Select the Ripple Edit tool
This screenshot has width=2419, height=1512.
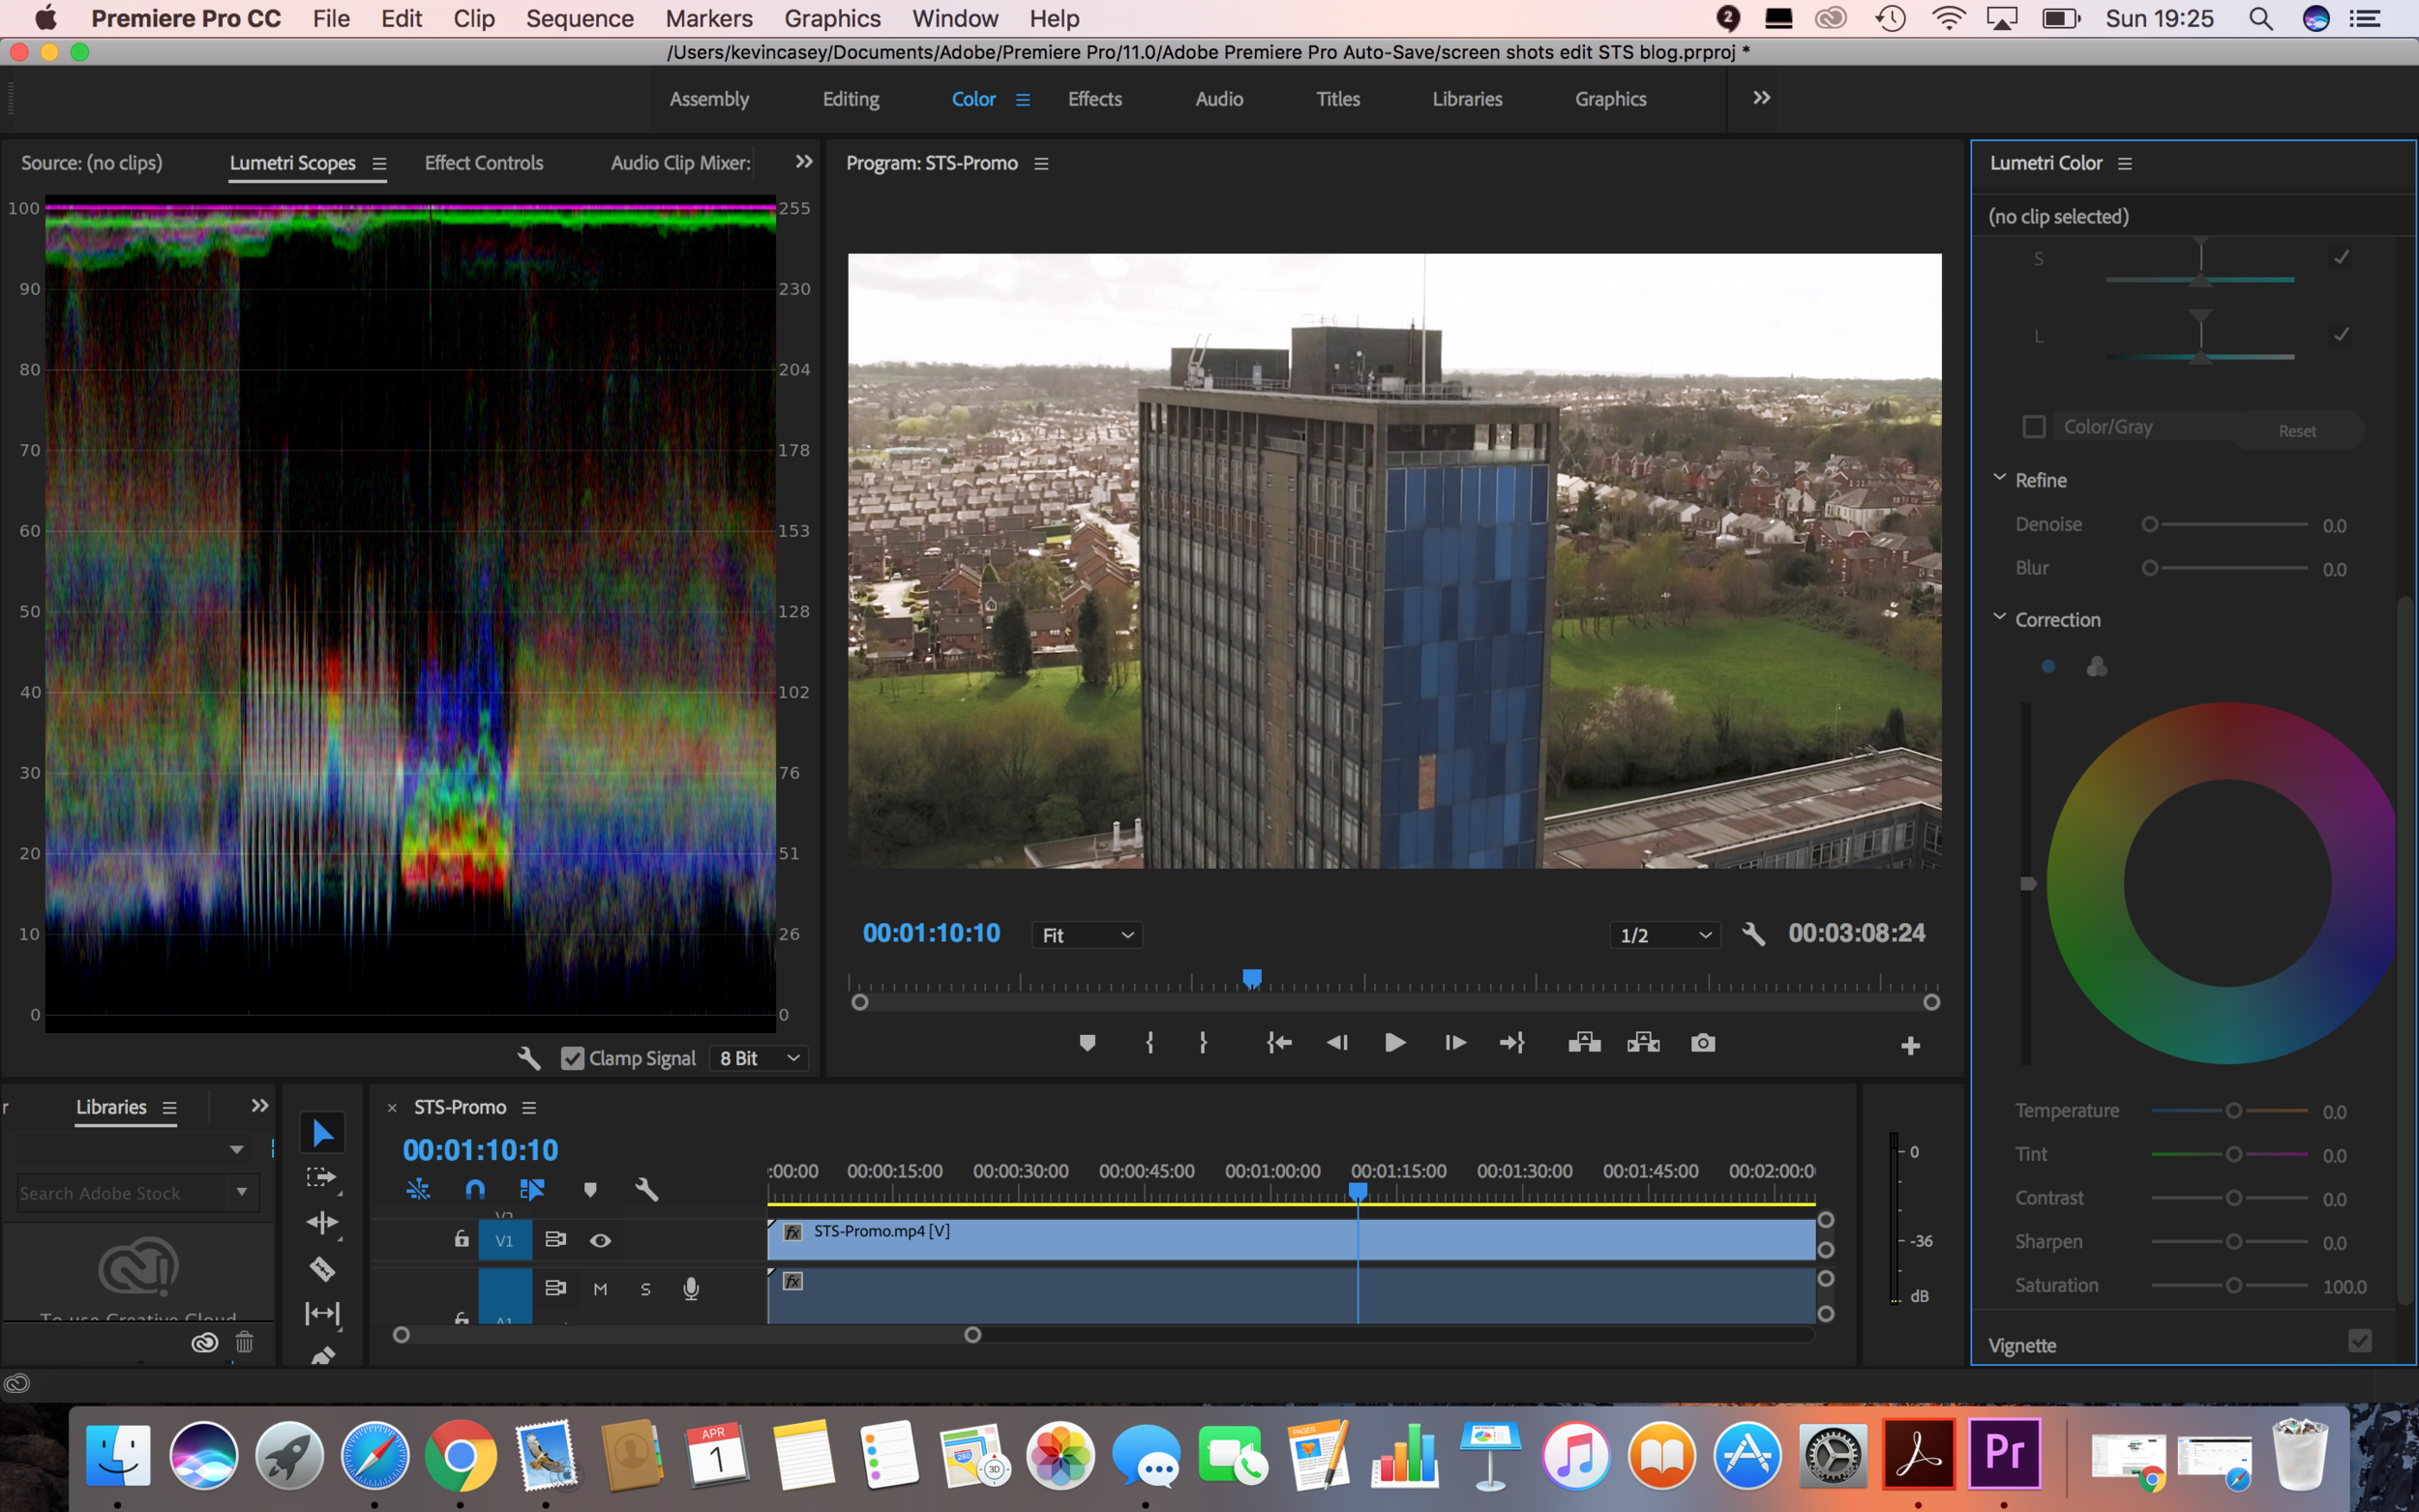click(x=322, y=1223)
